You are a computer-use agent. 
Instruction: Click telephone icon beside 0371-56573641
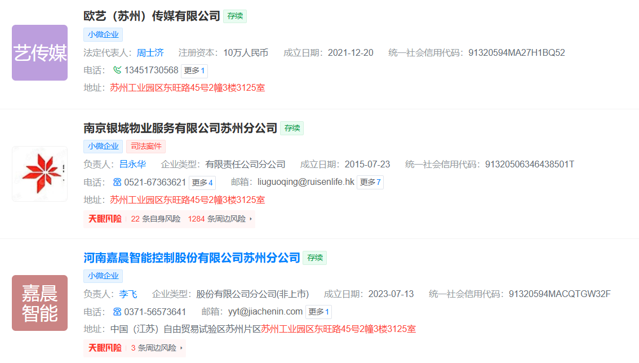pos(117,312)
